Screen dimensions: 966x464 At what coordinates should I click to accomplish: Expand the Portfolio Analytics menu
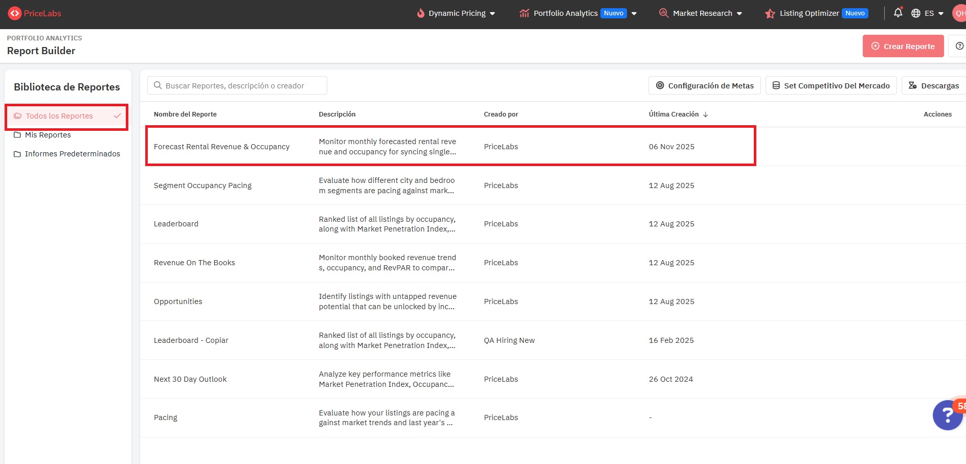[x=634, y=14]
